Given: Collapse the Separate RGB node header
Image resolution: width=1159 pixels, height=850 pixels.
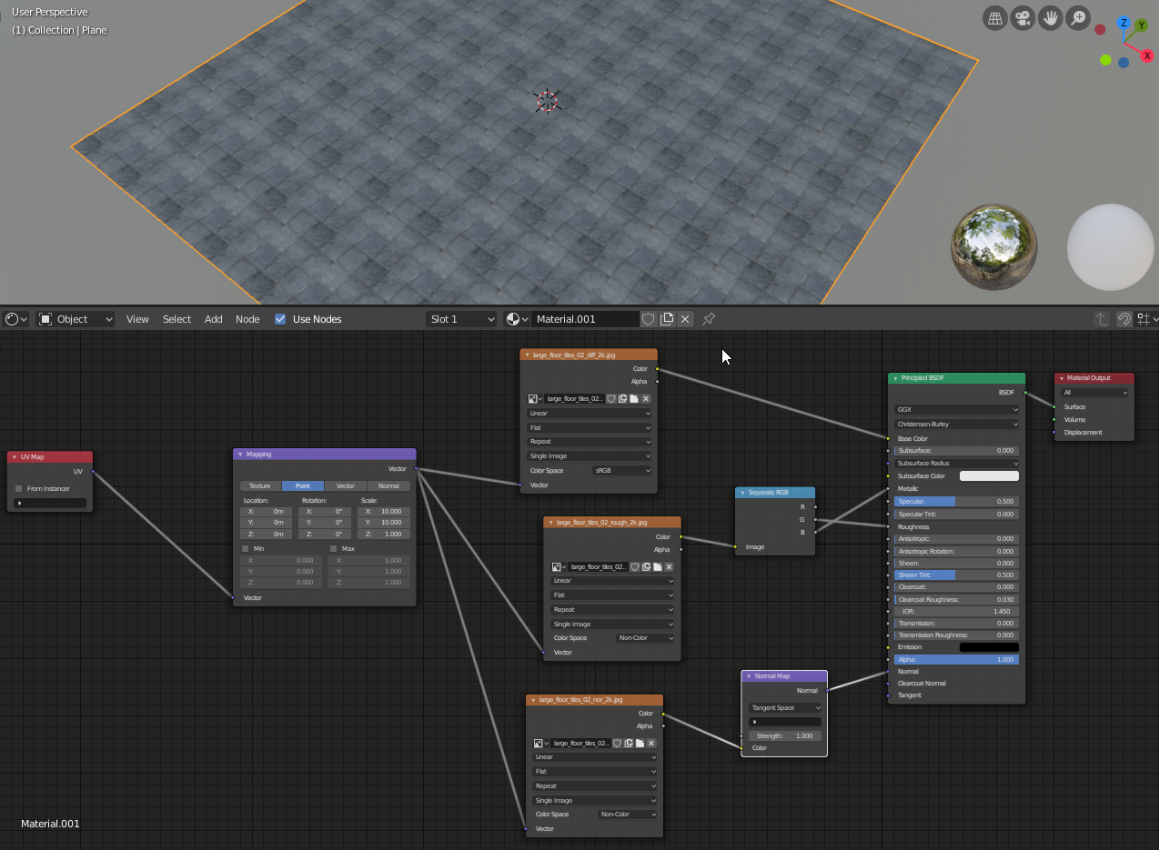Looking at the screenshot, I should click(743, 492).
